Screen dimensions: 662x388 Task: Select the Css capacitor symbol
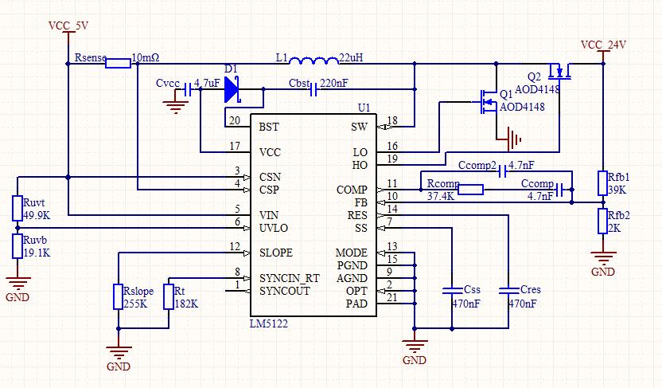452,290
